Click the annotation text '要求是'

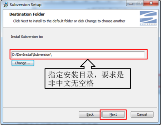113,75
